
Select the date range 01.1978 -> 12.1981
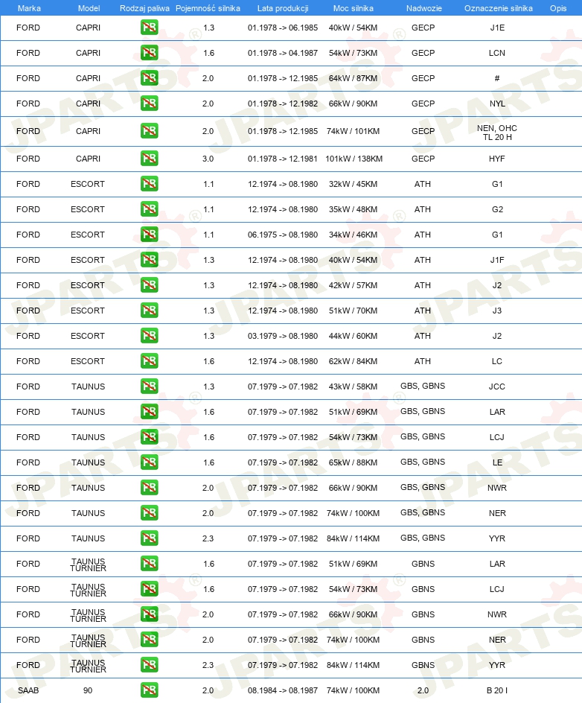click(283, 159)
